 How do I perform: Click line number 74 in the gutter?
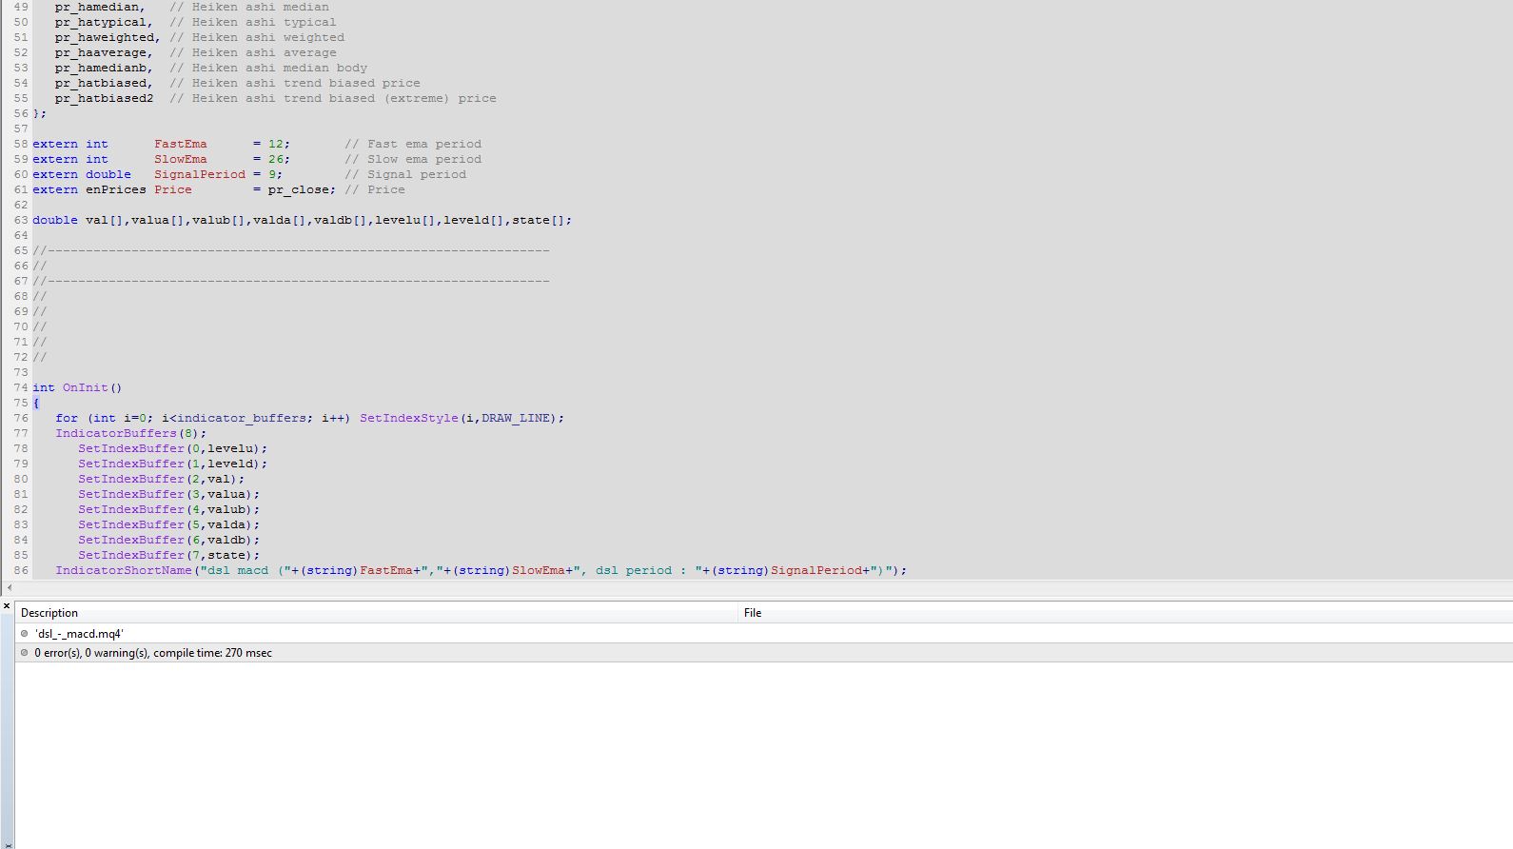[x=20, y=387]
